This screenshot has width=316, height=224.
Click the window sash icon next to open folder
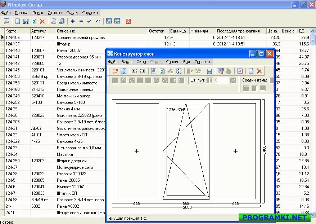[x=123, y=71]
